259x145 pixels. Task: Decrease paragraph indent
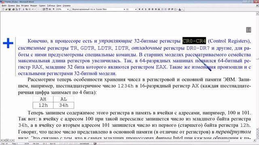[169, 9]
